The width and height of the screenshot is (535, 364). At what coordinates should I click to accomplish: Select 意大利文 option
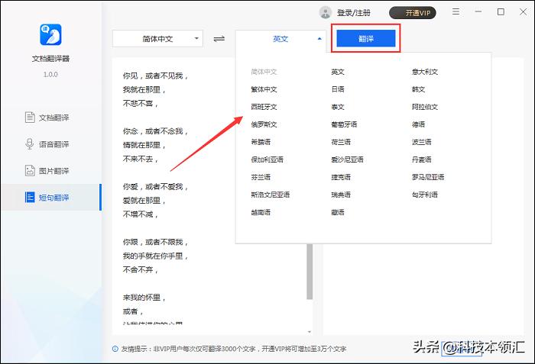click(425, 72)
